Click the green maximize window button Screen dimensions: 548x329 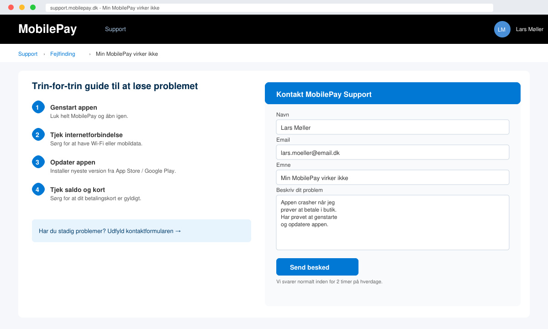coord(33,7)
